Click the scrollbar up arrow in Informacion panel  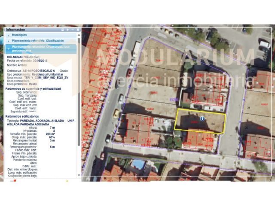pos(79,35)
